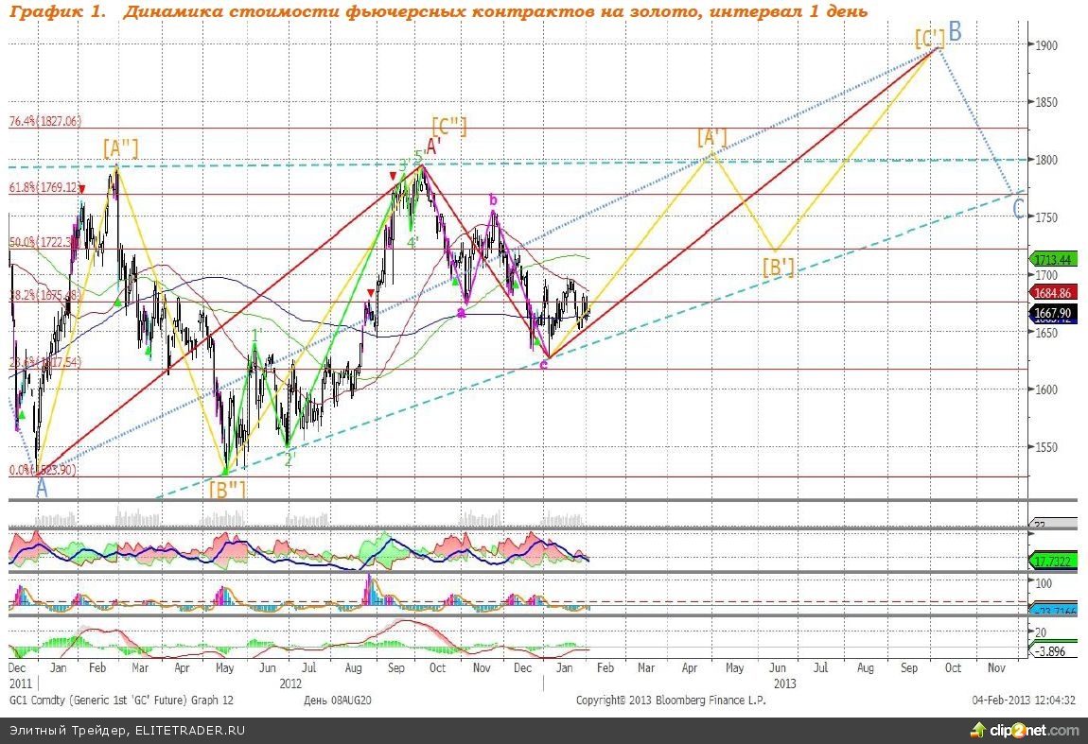
Task: Click the magenta 'b' wave marker
Action: [492, 199]
